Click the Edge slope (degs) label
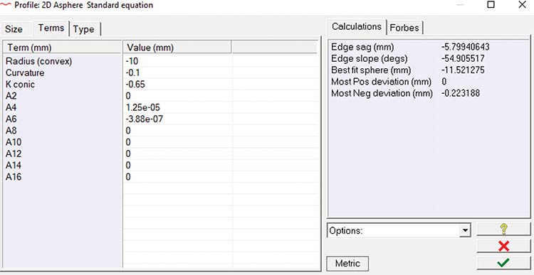Screen dimensions: 534x275 pos(369,58)
